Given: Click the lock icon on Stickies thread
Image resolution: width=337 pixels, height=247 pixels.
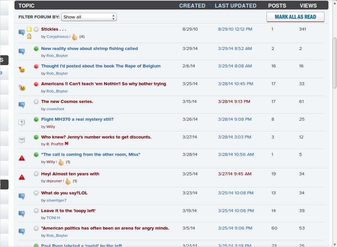Looking at the screenshot, I should click(x=29, y=36).
